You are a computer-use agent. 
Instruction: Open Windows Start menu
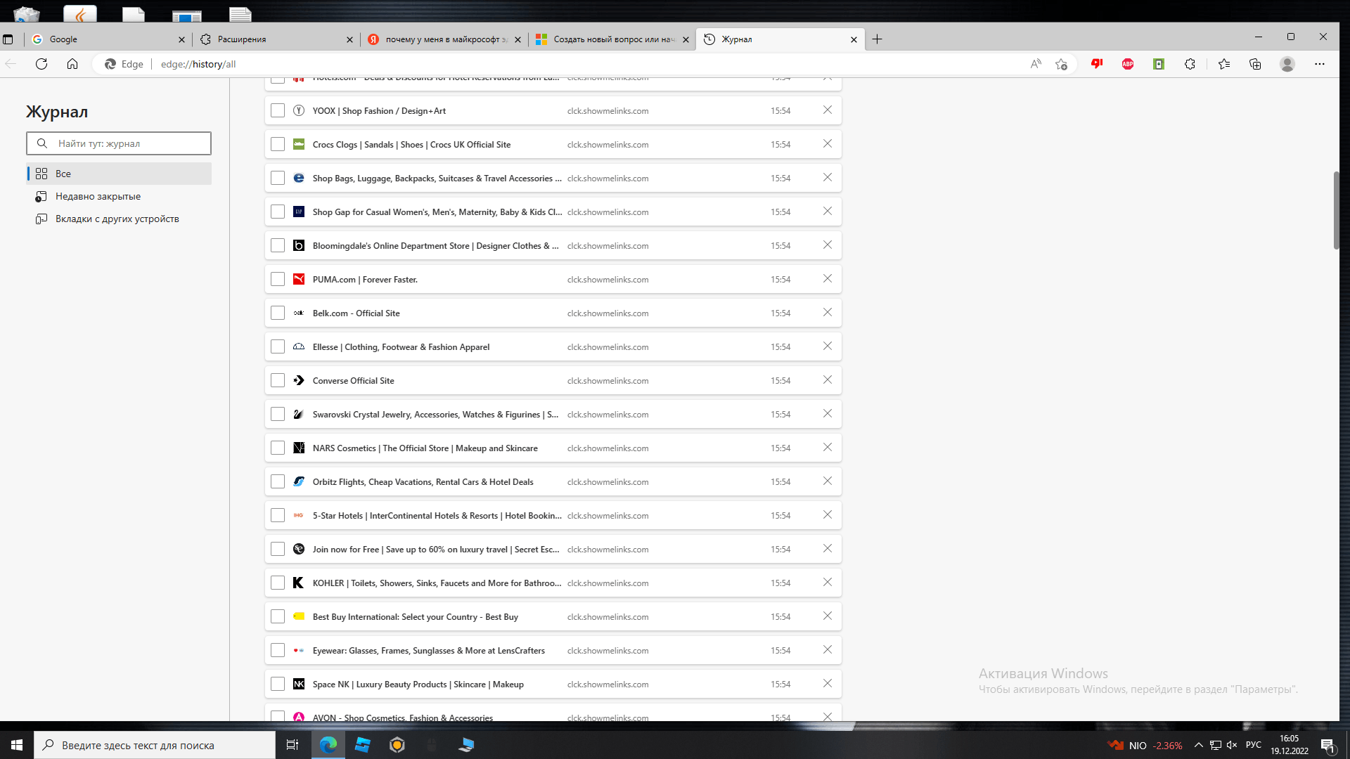pyautogui.click(x=17, y=745)
